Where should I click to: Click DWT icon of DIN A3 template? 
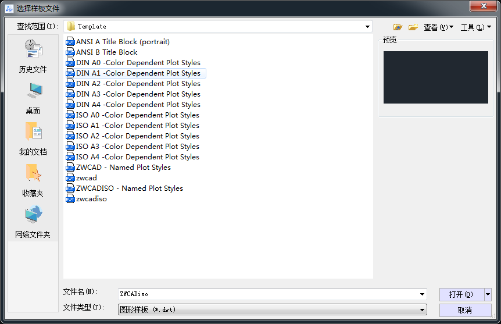click(x=70, y=94)
